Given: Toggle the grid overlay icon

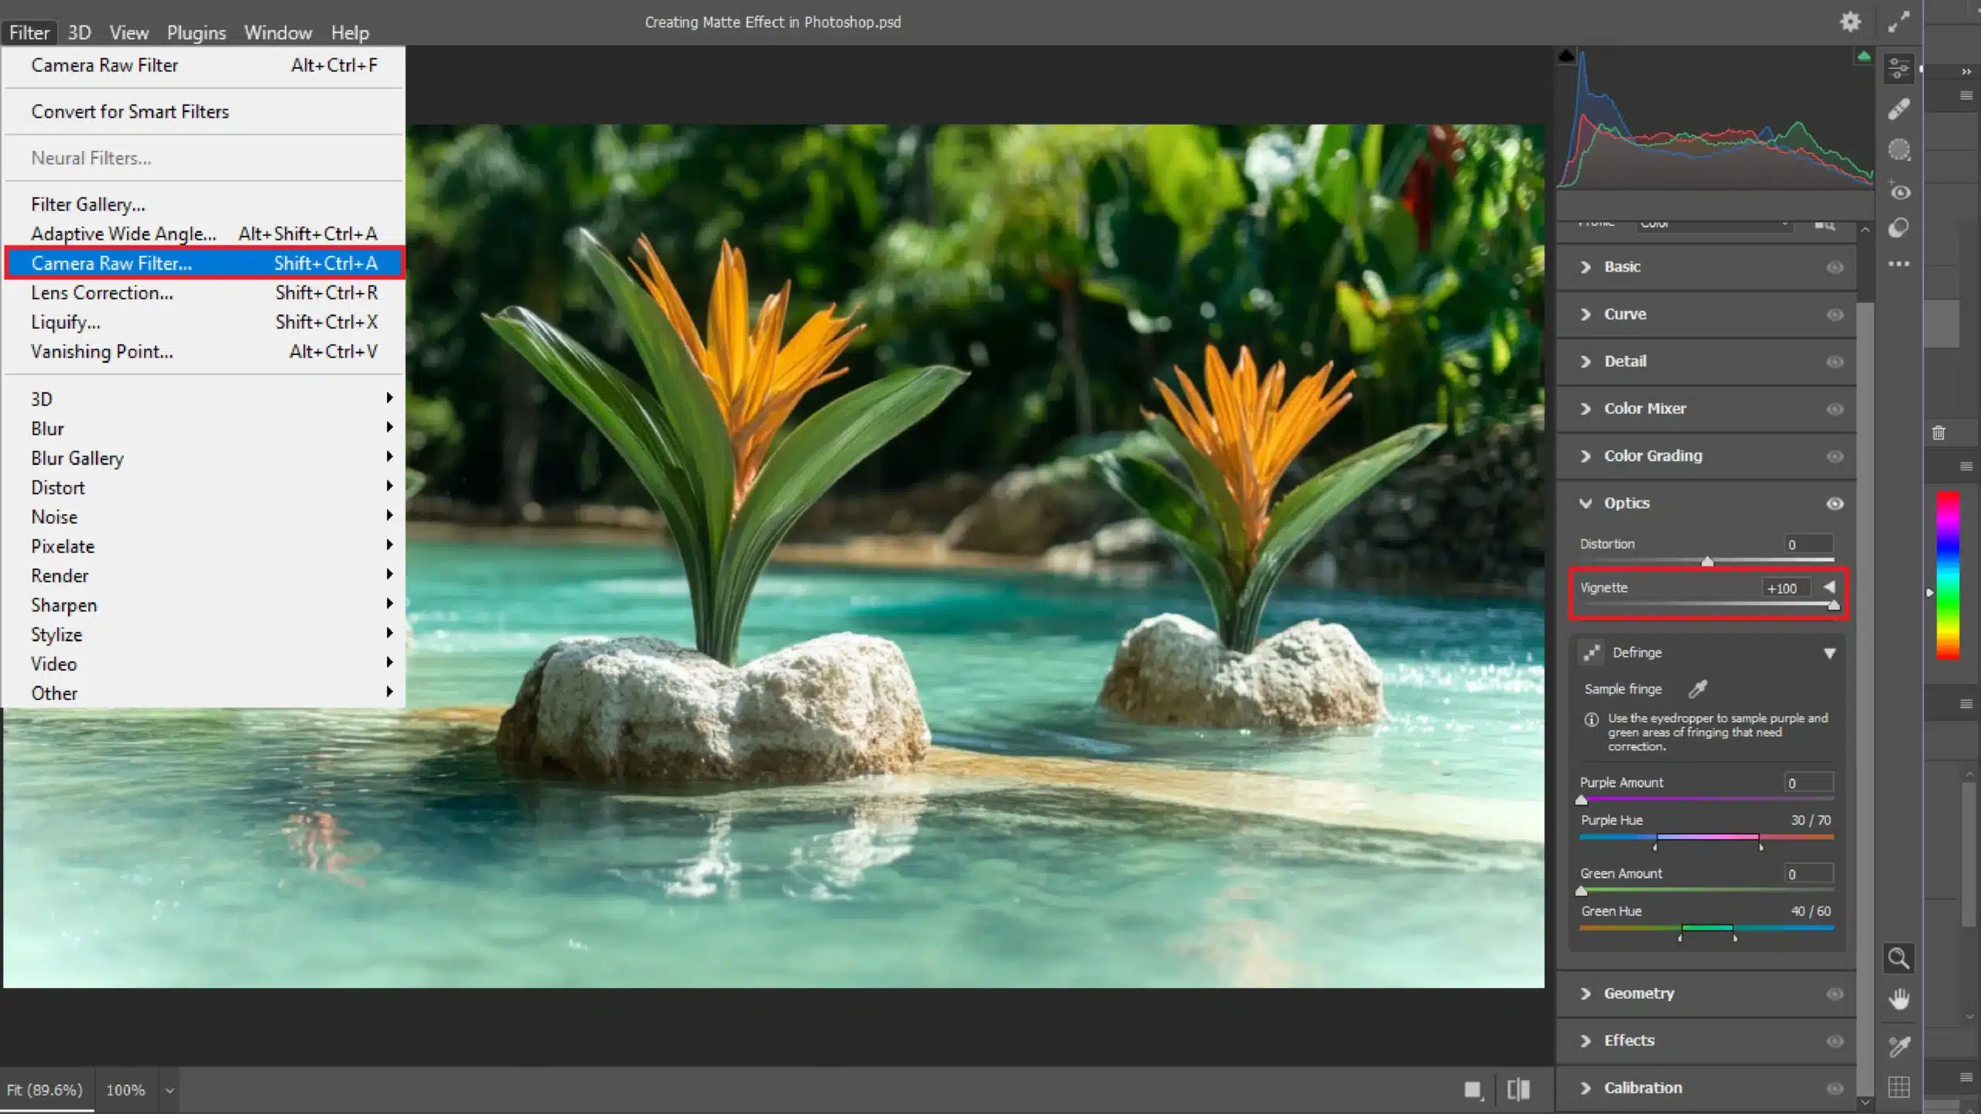Looking at the screenshot, I should pyautogui.click(x=1899, y=1087).
